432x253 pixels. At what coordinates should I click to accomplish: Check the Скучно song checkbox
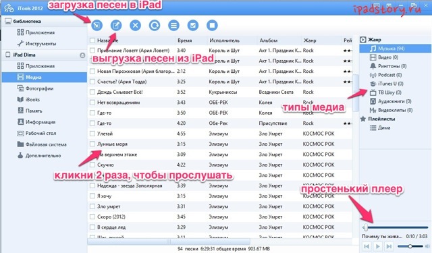(92, 165)
